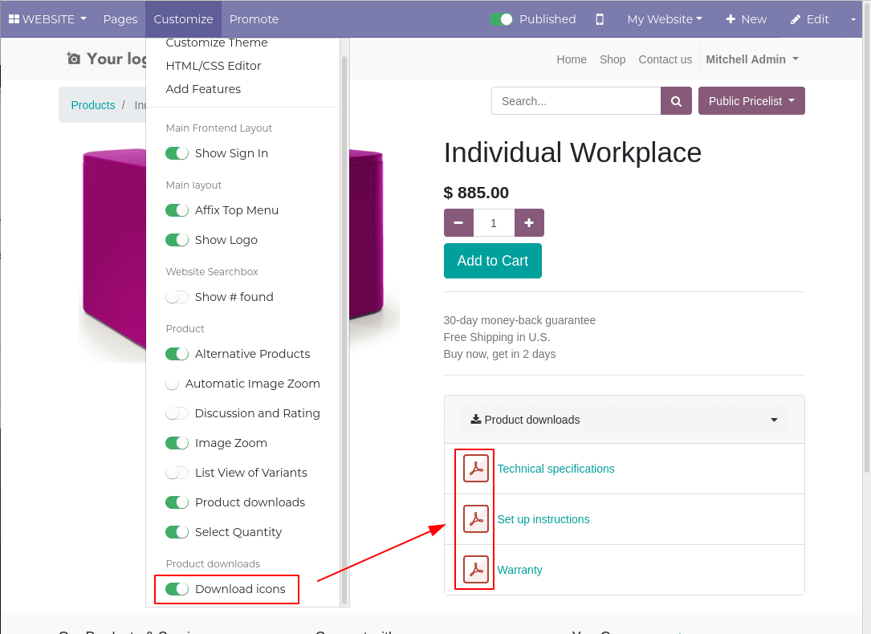Open HTML/CSS Editor from menu
Viewport: 871px width, 634px height.
214,66
